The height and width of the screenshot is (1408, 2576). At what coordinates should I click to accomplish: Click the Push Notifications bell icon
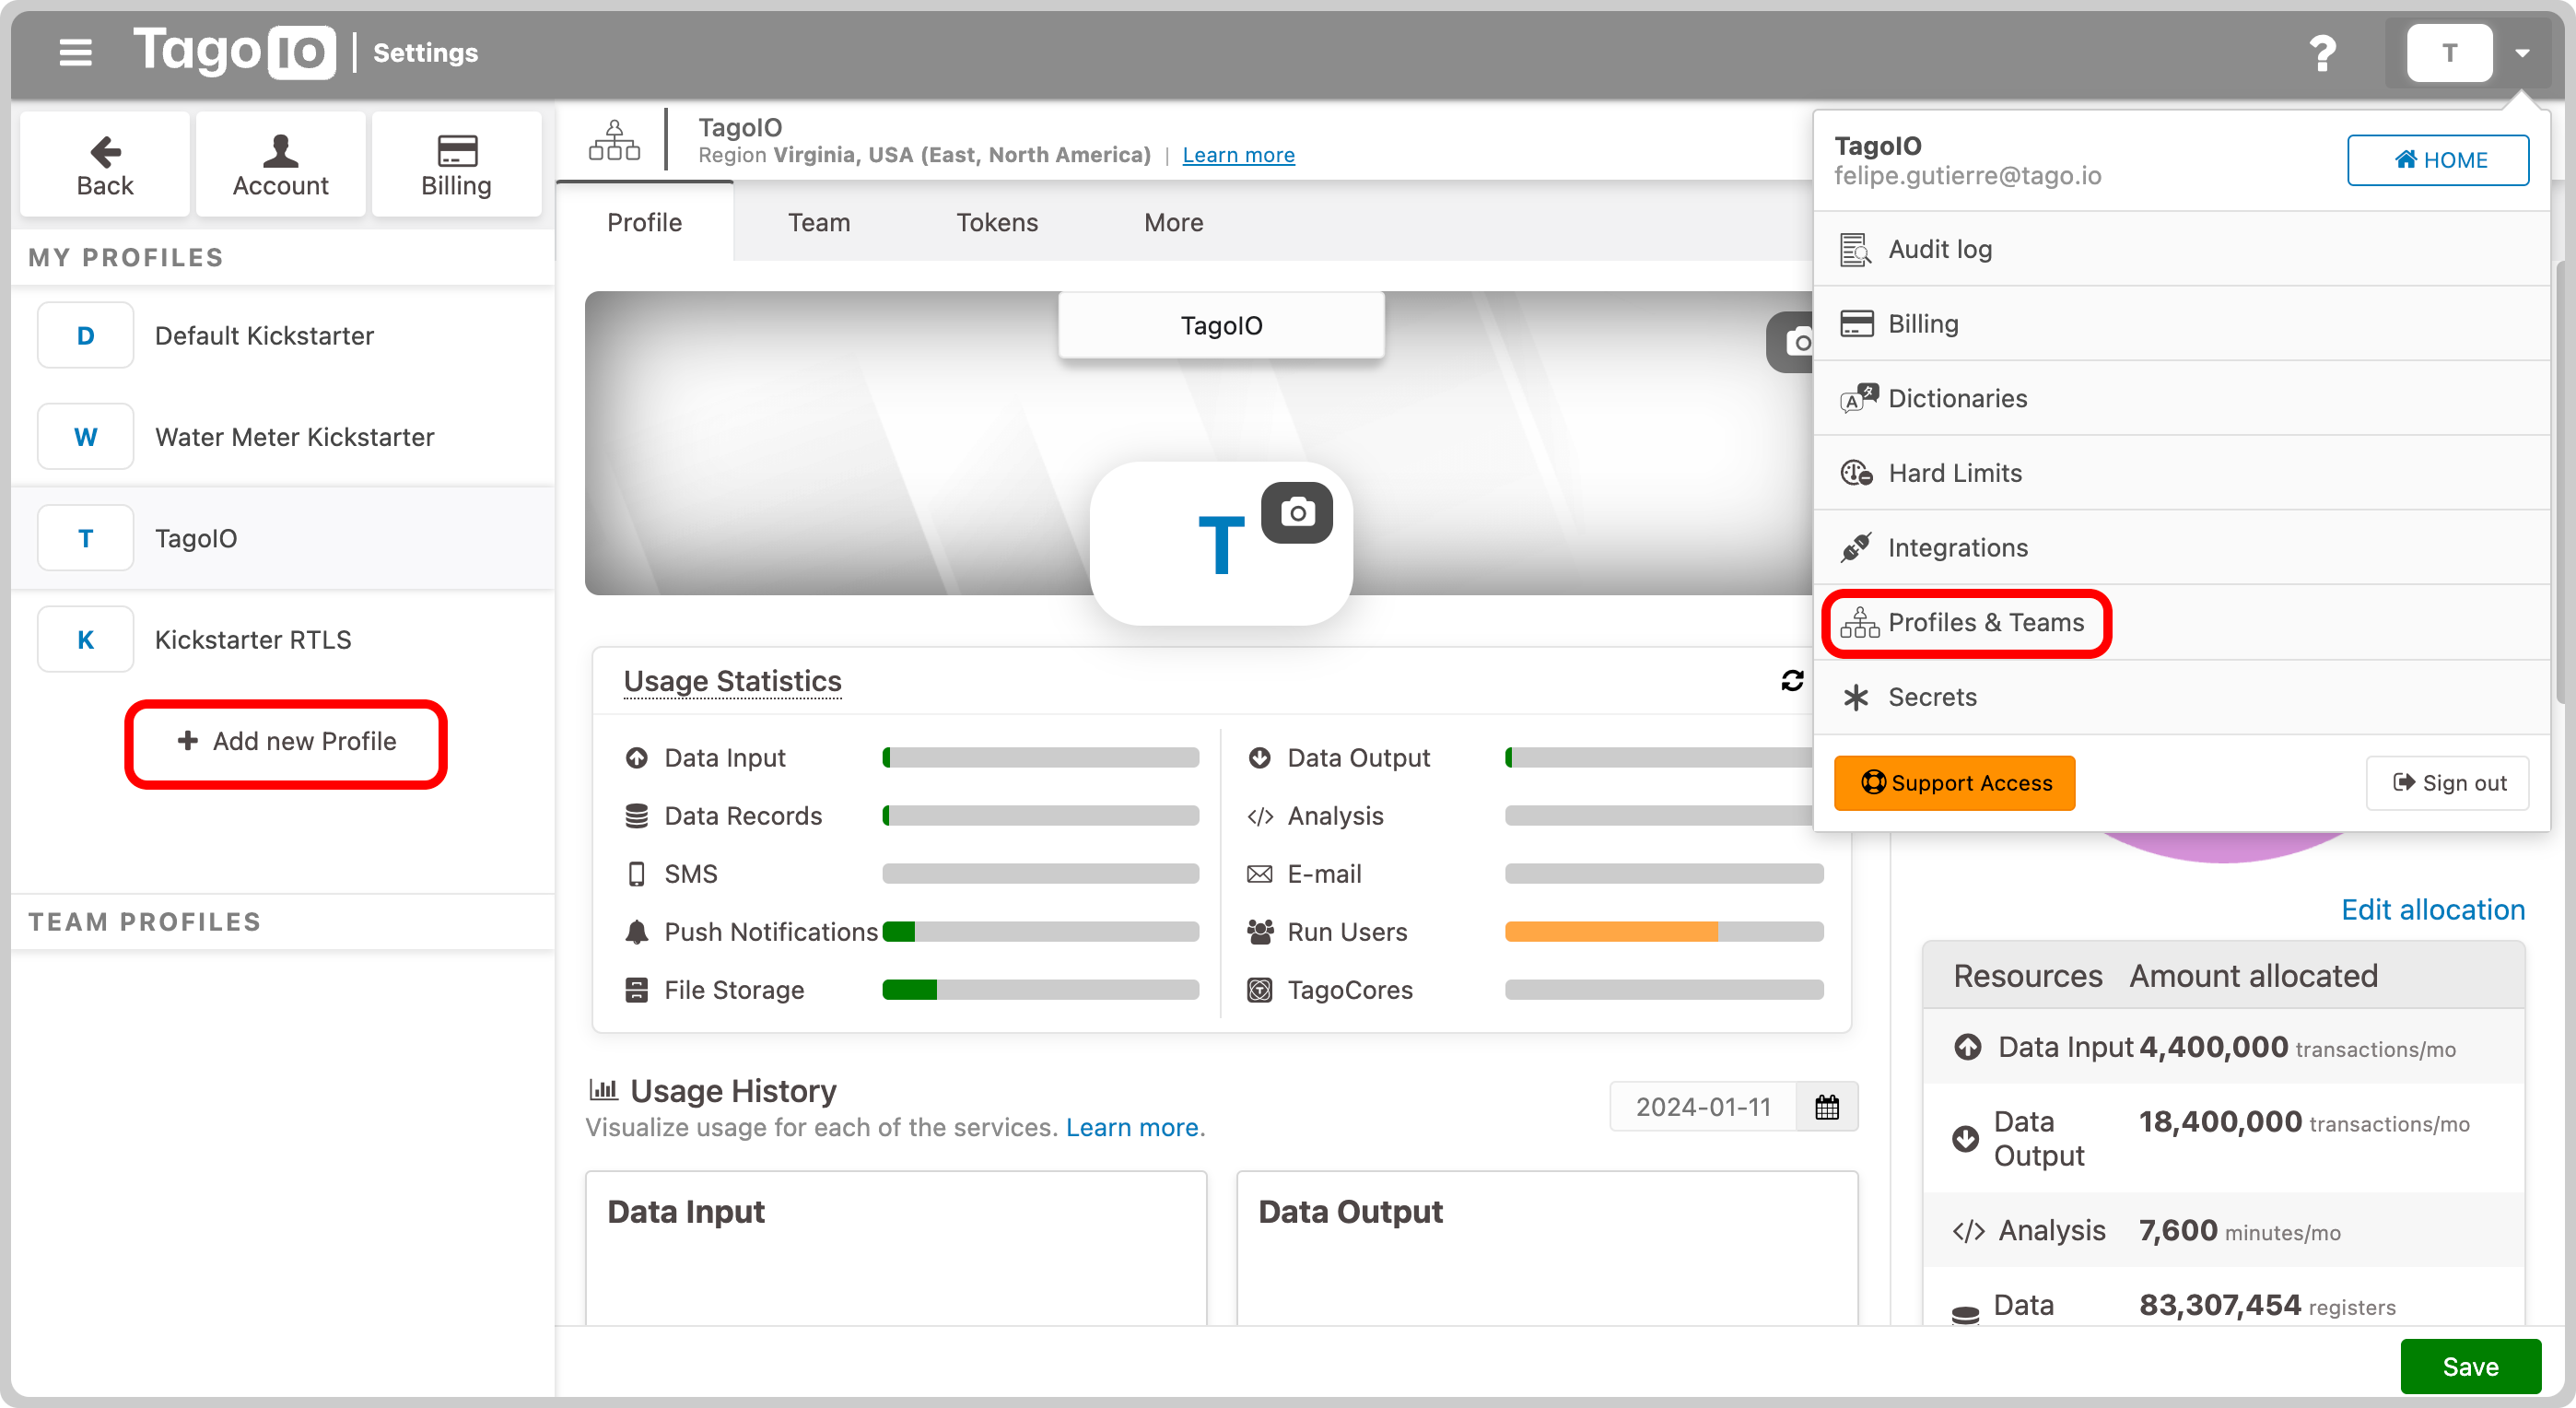click(636, 932)
